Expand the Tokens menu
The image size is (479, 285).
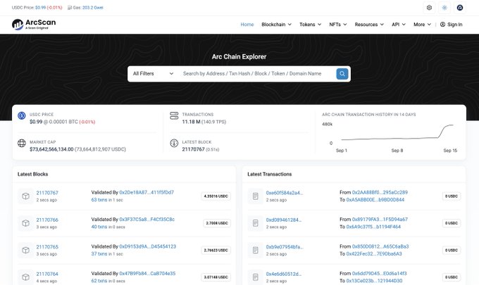(311, 25)
